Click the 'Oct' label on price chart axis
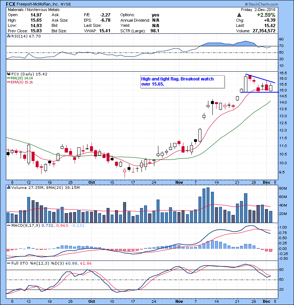Viewport: 294px width, 305px height. click(92, 182)
